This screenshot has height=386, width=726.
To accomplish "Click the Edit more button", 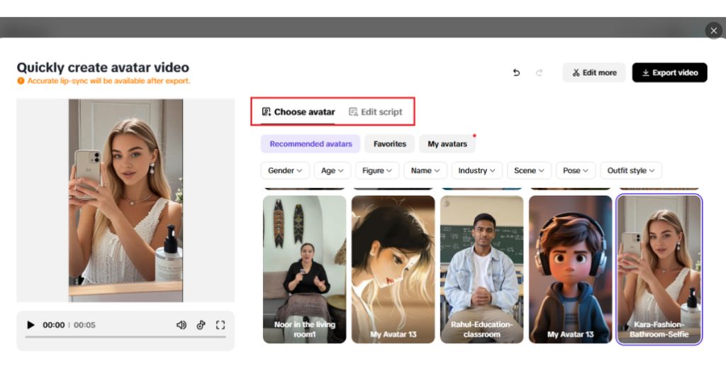I will point(594,72).
